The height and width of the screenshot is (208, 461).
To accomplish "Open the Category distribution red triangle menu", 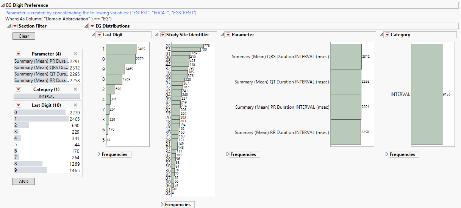I will (387, 35).
